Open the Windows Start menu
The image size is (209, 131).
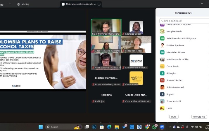click(41, 127)
